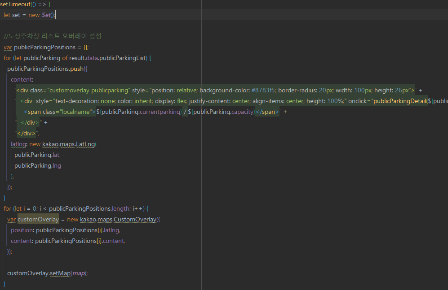Click 'result.data.publicParkingList' in the for loop
Screen dimensions: 448x290
tap(107, 58)
